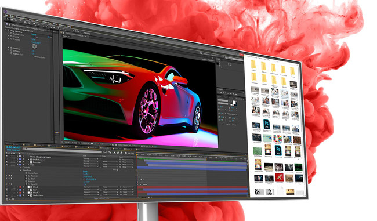
Task: Click the red label color of layer 7
Action: [x=20, y=193]
